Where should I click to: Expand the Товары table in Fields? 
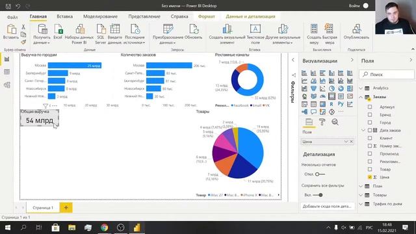pyautogui.click(x=361, y=195)
